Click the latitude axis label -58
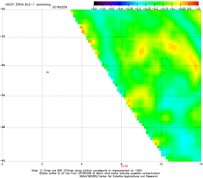Image resolution: width=203 pixels, height=178 pixels. 2,127
